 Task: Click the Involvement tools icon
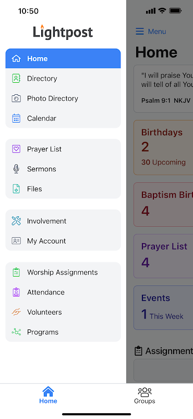[16, 221]
